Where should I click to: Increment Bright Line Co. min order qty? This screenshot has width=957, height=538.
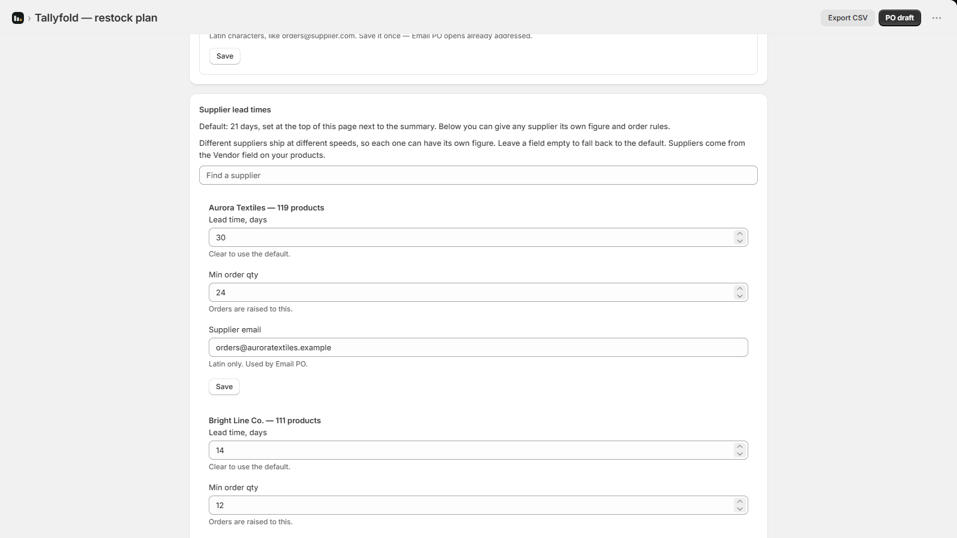pos(740,502)
